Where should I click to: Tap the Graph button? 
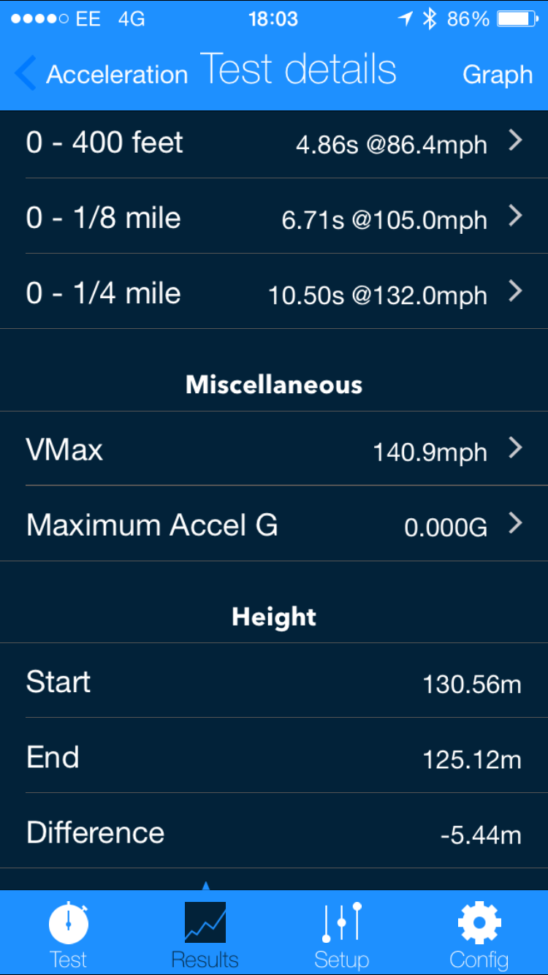click(498, 75)
